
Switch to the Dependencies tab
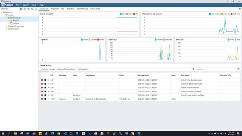coord(82,9)
